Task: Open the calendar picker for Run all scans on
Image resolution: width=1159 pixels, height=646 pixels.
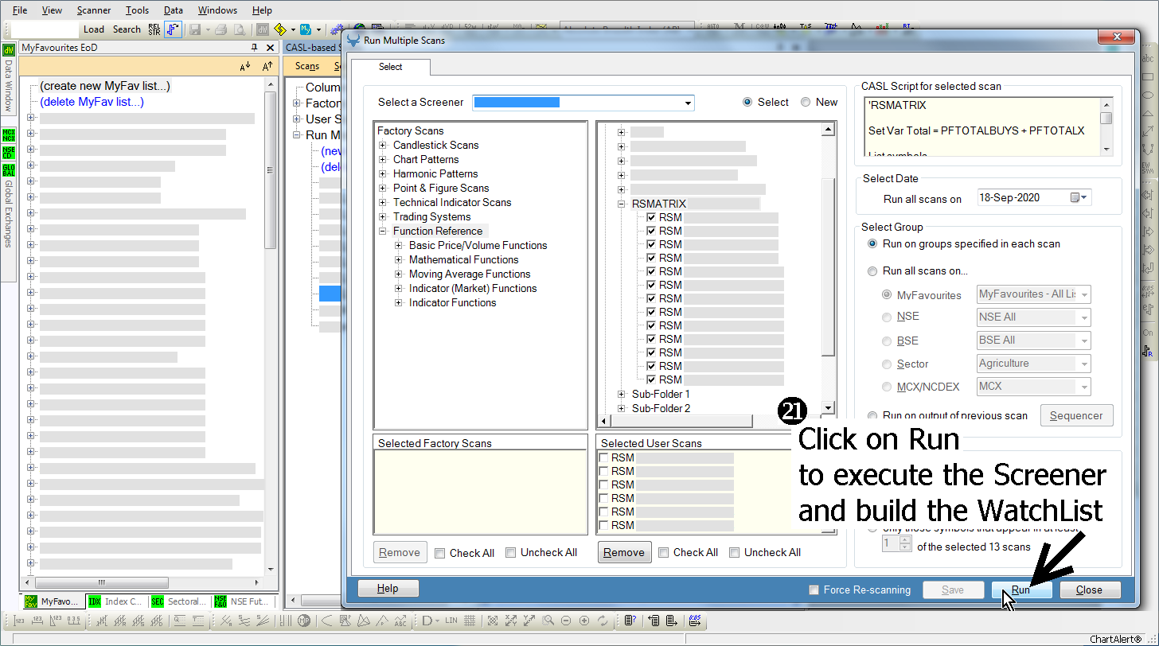Action: point(1079,197)
